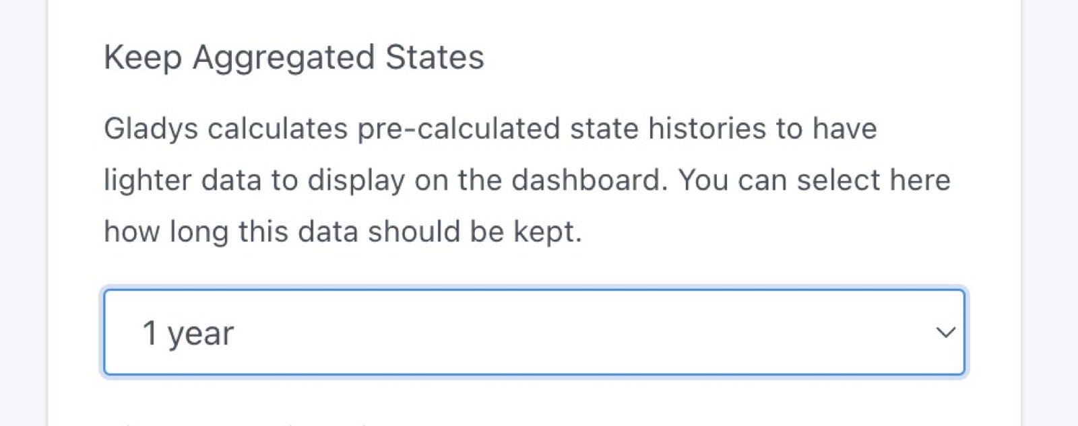Viewport: 1078px width, 426px height.
Task: Click the "1 year" selected value text
Action: (x=188, y=333)
